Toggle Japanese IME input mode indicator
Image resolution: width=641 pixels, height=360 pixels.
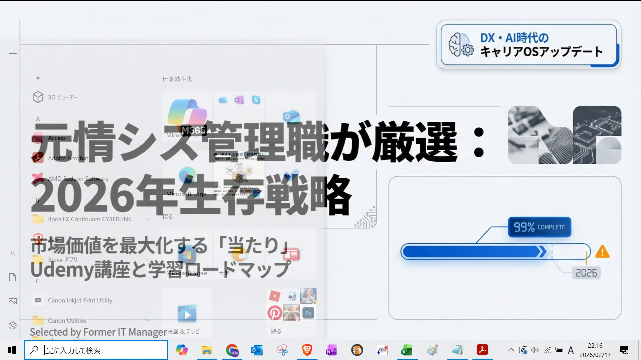(x=571, y=350)
